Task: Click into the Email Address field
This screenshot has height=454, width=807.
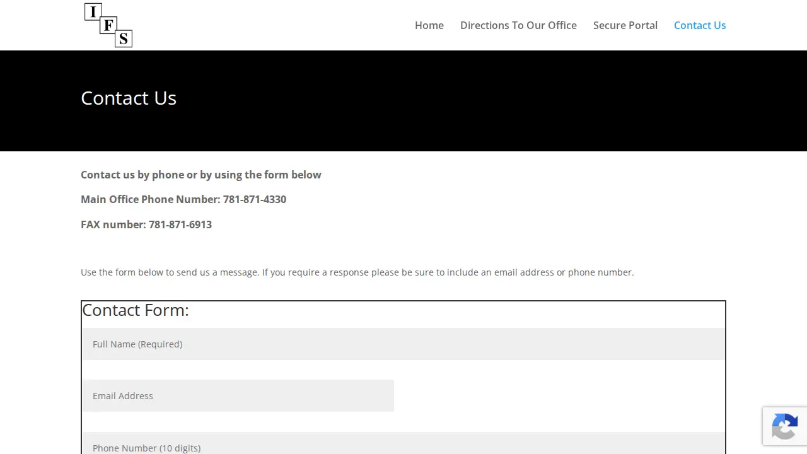Action: tap(238, 395)
